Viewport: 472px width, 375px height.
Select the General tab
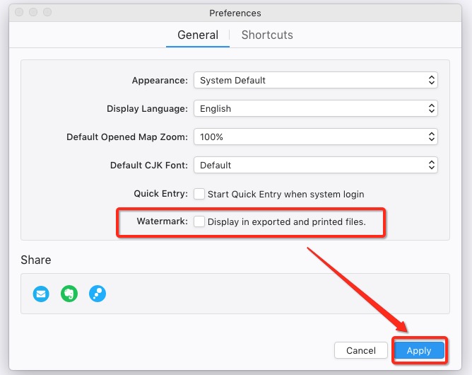(x=198, y=35)
